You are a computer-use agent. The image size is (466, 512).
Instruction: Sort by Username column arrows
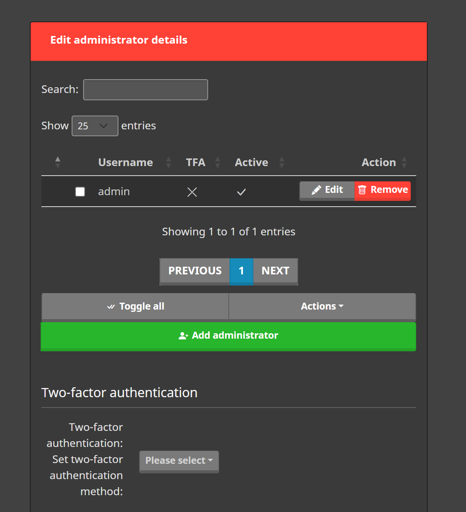[x=169, y=162]
